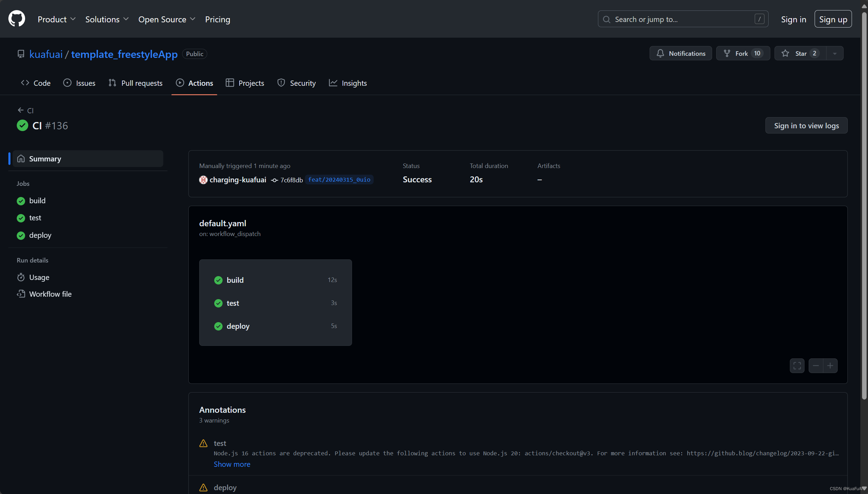Select the Workflow file menu item
868x494 pixels.
coord(50,294)
